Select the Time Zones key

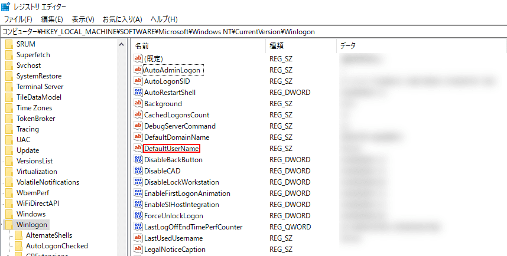pyautogui.click(x=34, y=108)
